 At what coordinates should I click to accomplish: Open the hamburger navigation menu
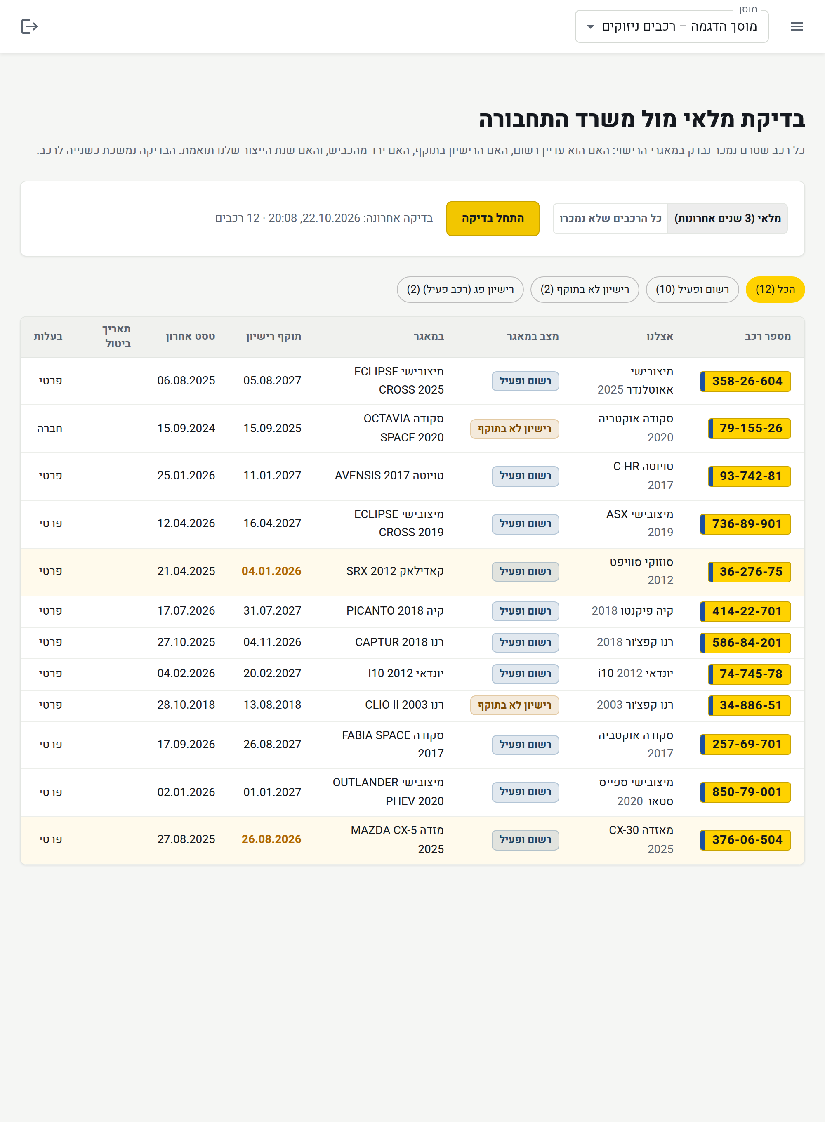tap(797, 26)
